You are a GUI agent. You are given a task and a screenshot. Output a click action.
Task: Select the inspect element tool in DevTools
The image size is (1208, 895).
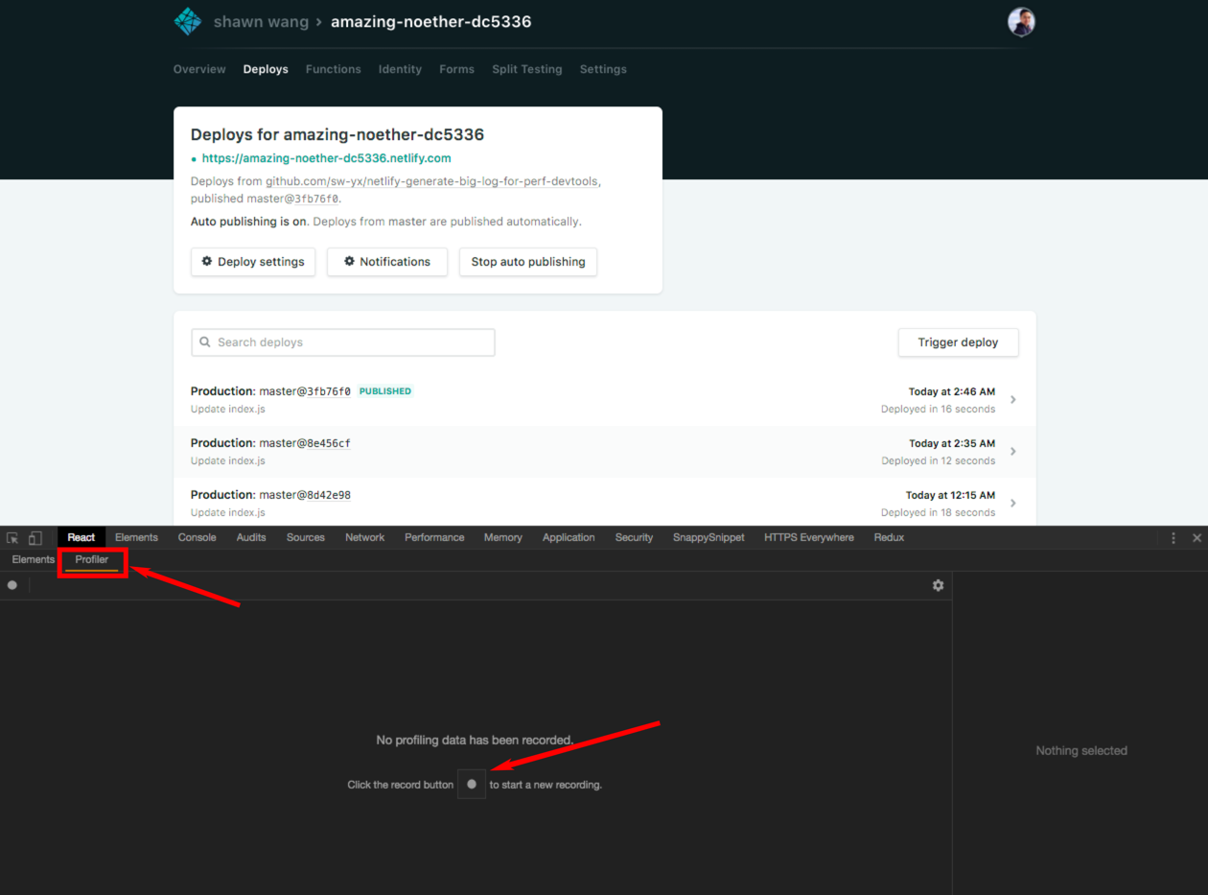12,537
